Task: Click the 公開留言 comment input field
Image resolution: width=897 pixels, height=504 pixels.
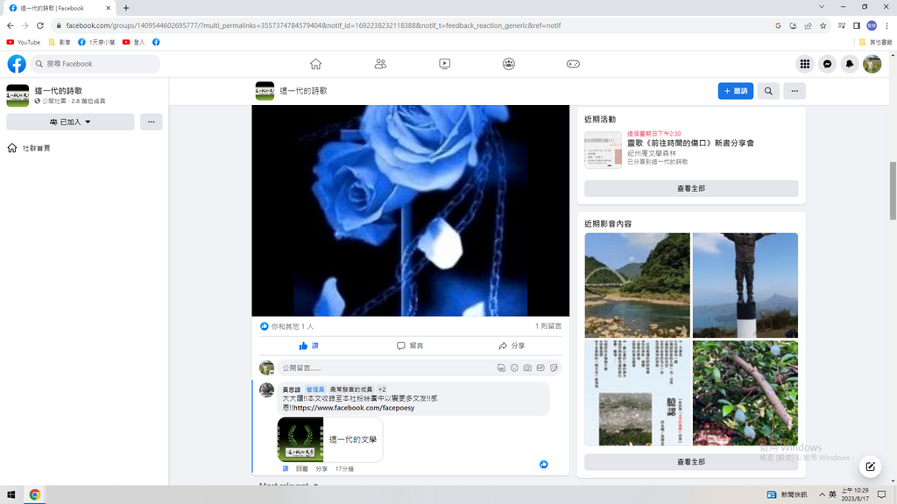Action: coord(385,368)
